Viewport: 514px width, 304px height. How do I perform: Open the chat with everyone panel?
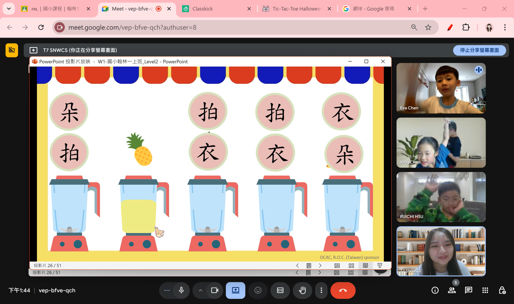pyautogui.click(x=469, y=290)
